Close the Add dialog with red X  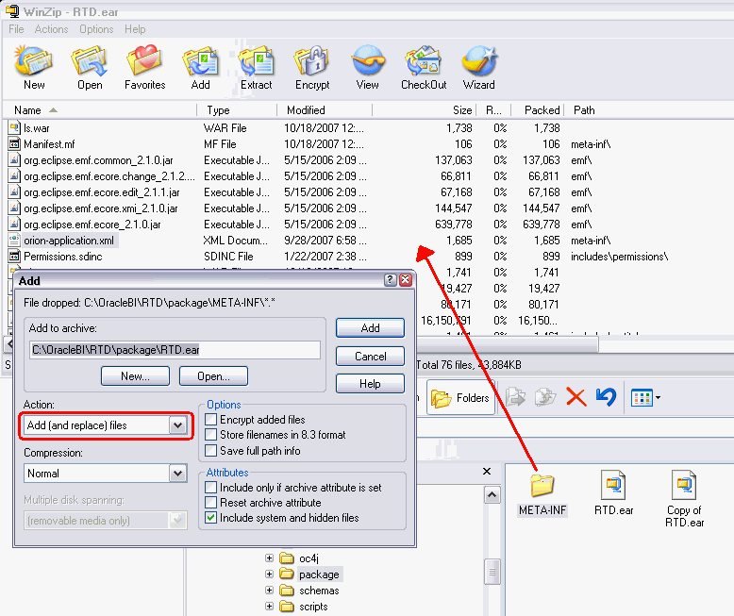click(x=406, y=280)
